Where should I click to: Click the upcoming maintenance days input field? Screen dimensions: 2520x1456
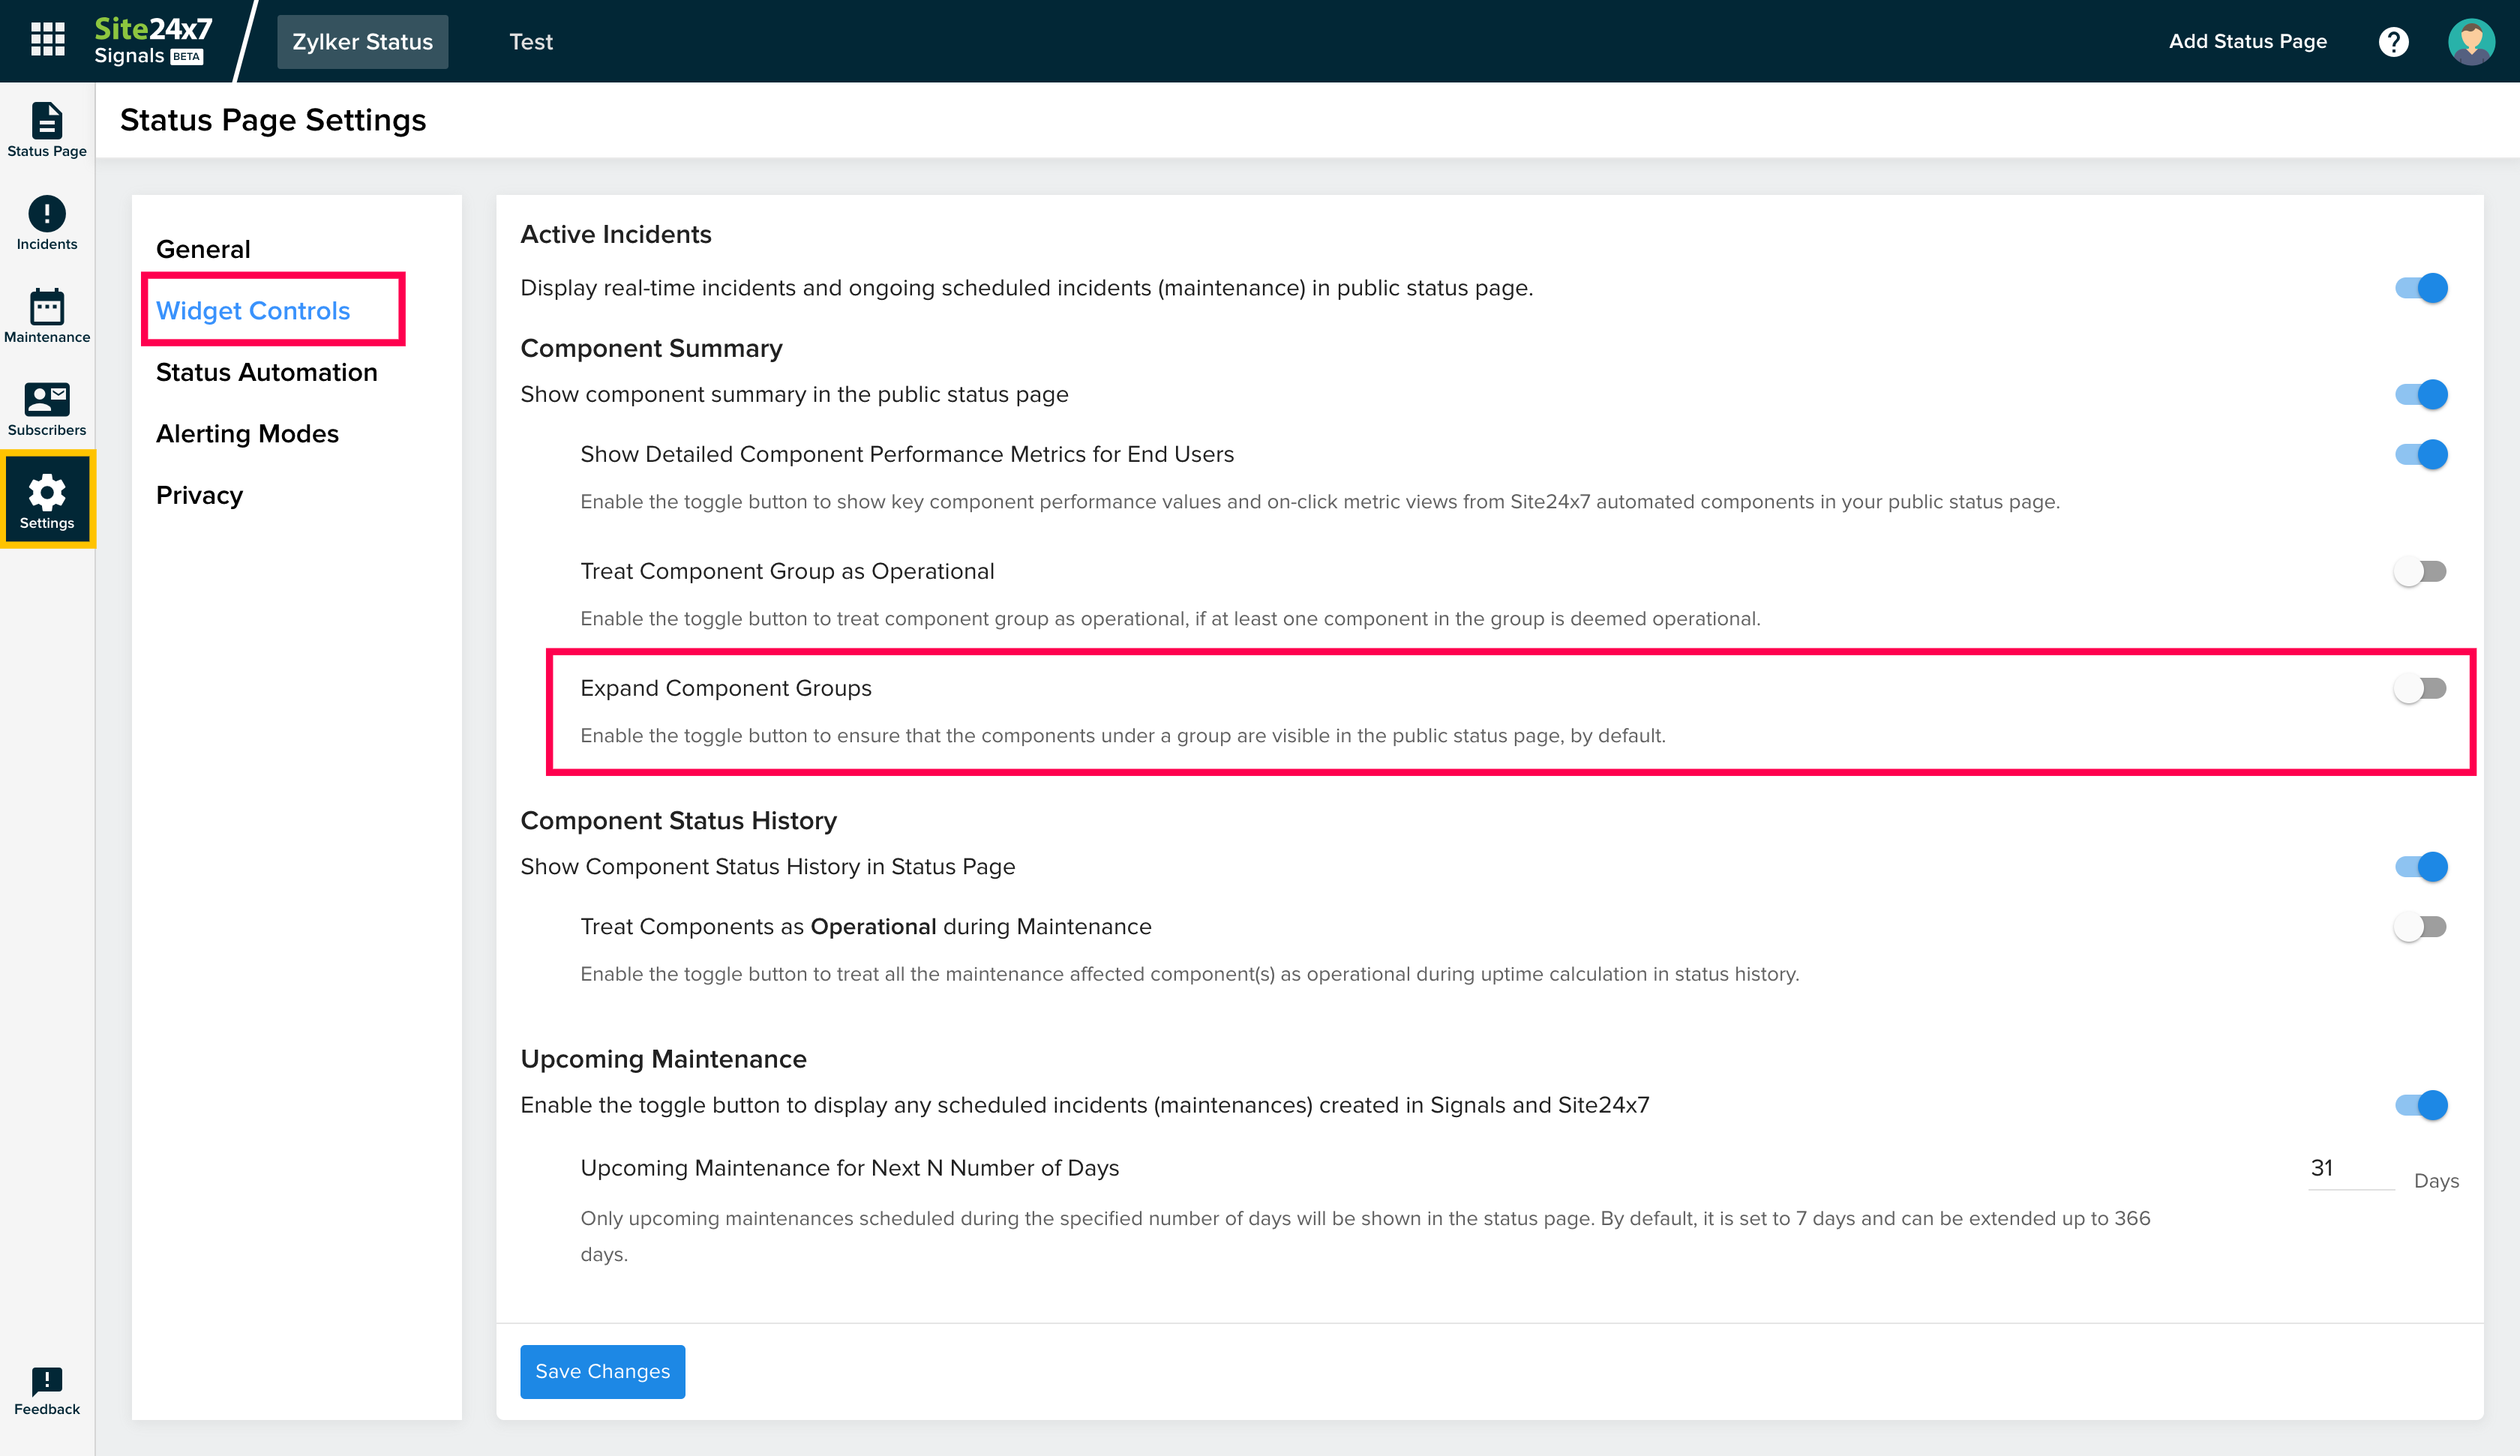click(x=2349, y=1168)
